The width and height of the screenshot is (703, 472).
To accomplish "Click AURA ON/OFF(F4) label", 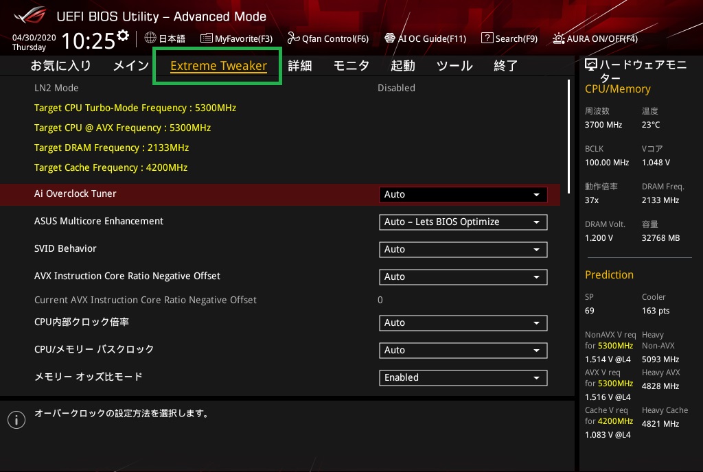I will click(602, 39).
